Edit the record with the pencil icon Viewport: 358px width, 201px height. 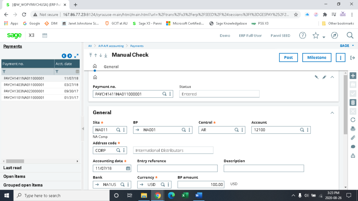click(324, 77)
